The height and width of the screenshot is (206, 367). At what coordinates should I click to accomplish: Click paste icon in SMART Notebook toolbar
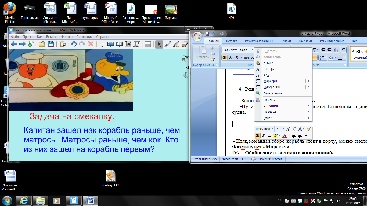(x=63, y=44)
